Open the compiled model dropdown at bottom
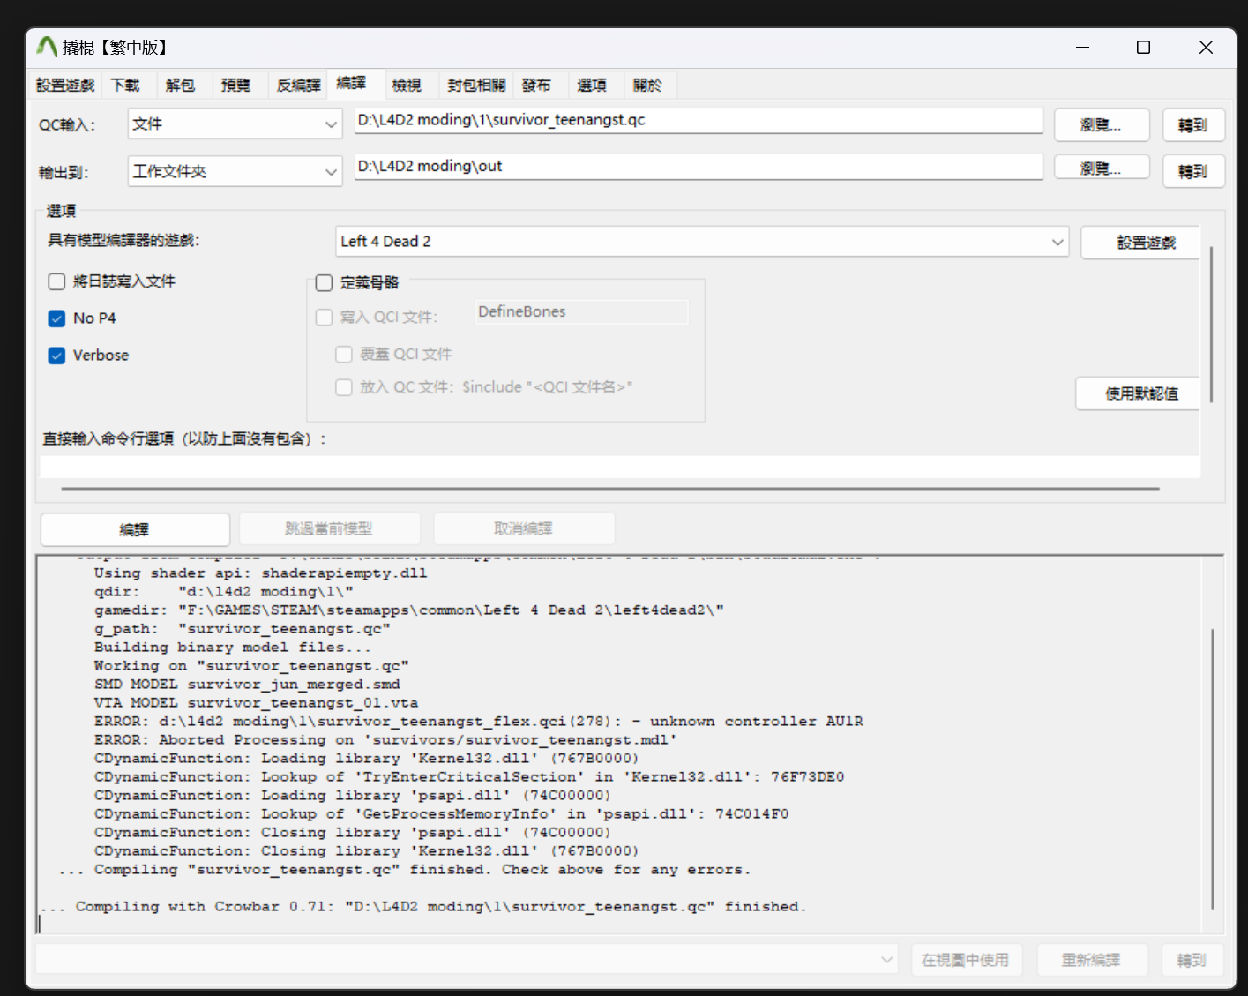The width and height of the screenshot is (1248, 996). [x=467, y=960]
